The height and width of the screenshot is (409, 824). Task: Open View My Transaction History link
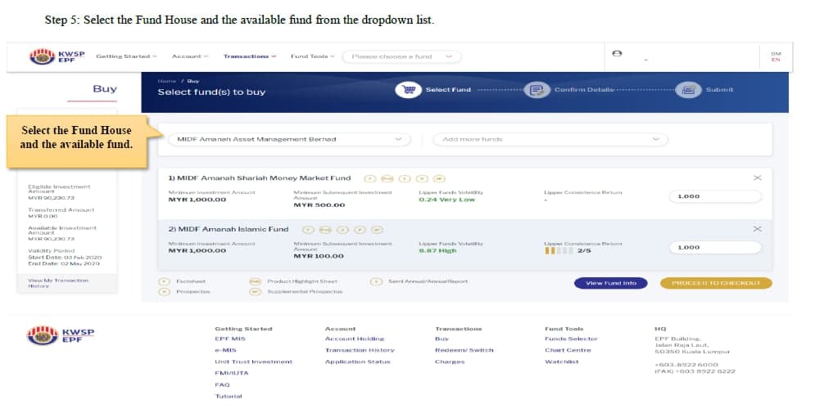point(58,284)
